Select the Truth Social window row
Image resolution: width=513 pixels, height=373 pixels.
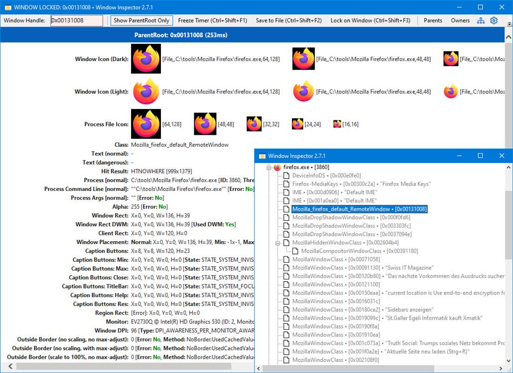click(398, 343)
